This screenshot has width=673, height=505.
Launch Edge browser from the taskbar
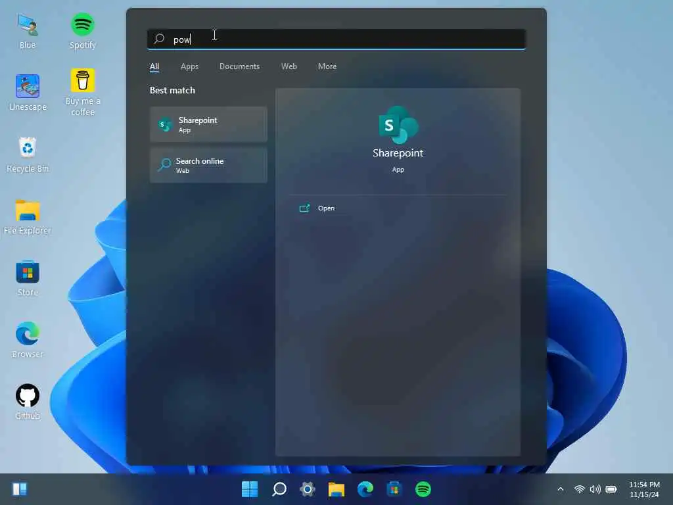pos(365,489)
